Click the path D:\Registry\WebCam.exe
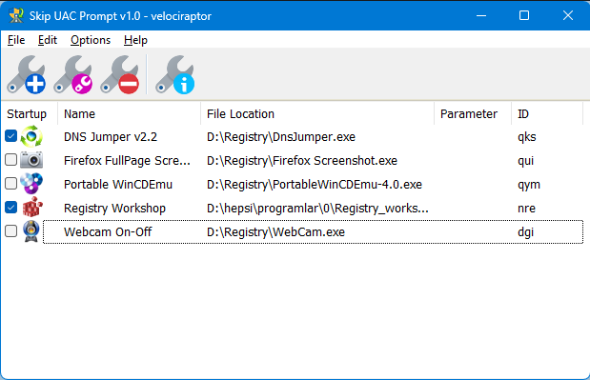This screenshot has height=380, width=590. coord(275,232)
